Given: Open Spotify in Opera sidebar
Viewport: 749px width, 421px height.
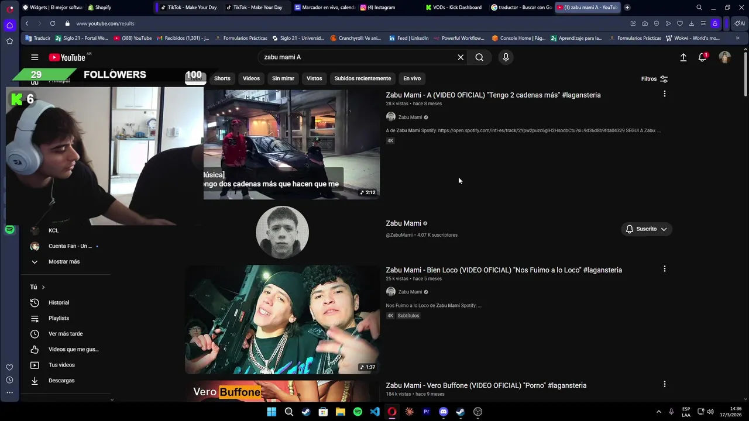Looking at the screenshot, I should pos(9,230).
